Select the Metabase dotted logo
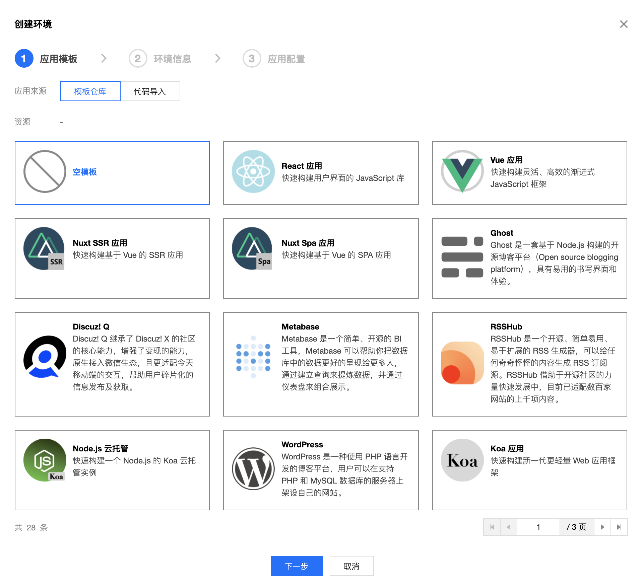 click(253, 357)
